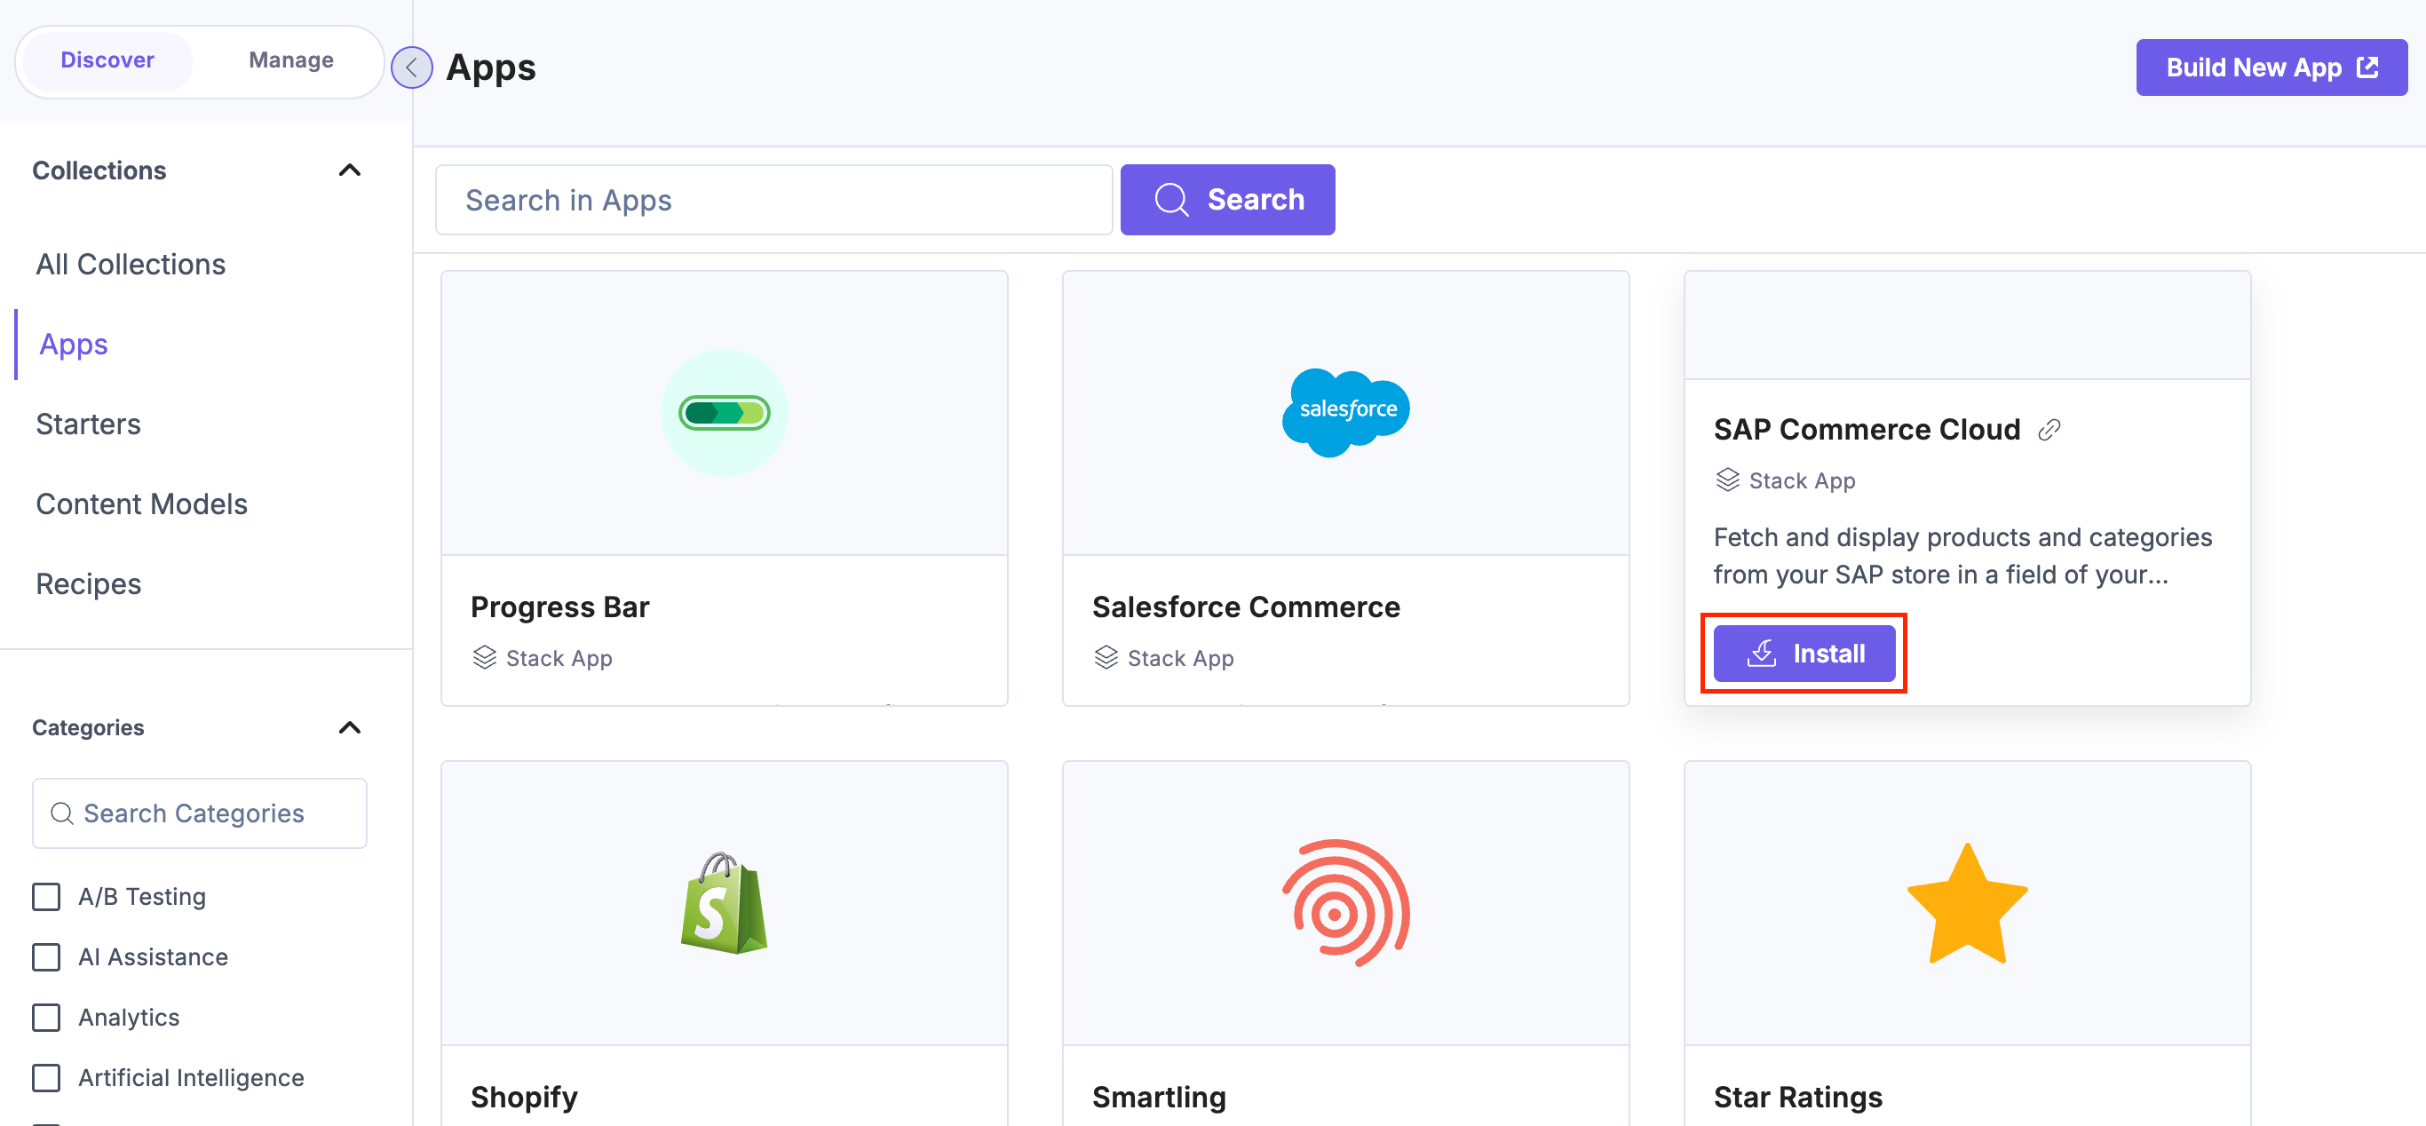
Task: Click the Star Ratings star logo
Action: 1968,903
